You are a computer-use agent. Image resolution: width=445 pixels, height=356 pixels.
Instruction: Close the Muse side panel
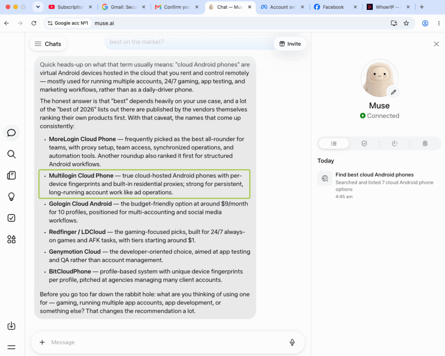click(x=436, y=44)
